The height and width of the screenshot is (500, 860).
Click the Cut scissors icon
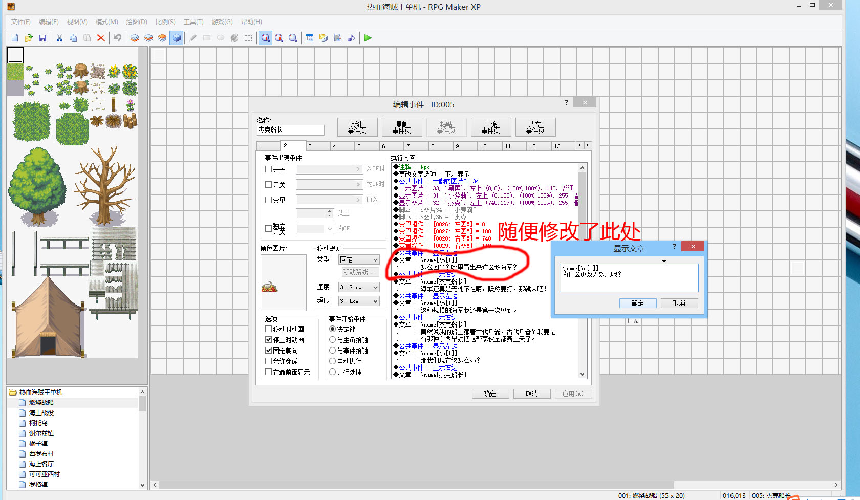click(59, 38)
